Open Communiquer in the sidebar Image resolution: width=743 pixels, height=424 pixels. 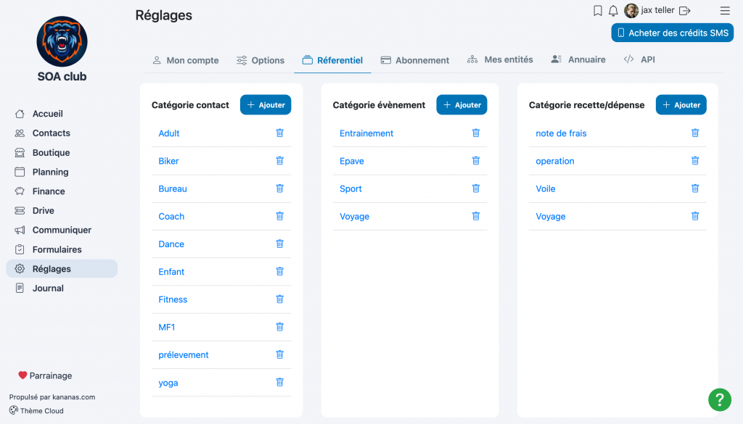point(62,230)
